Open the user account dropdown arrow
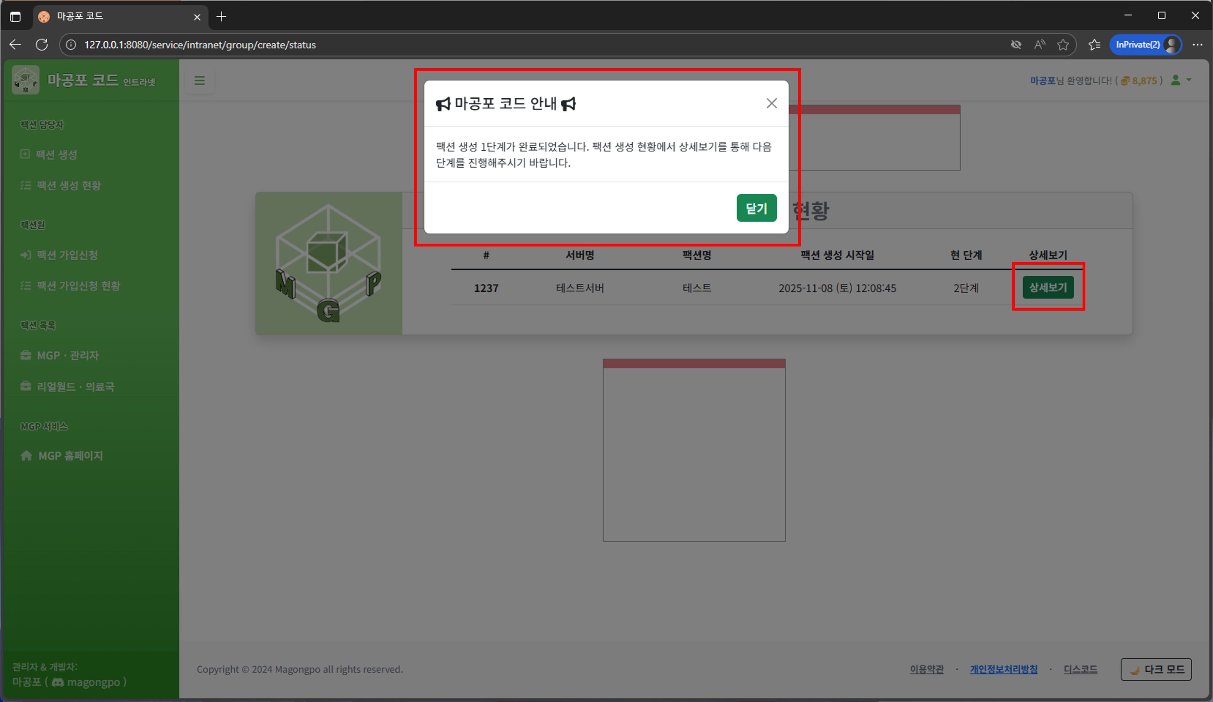 click(1189, 80)
